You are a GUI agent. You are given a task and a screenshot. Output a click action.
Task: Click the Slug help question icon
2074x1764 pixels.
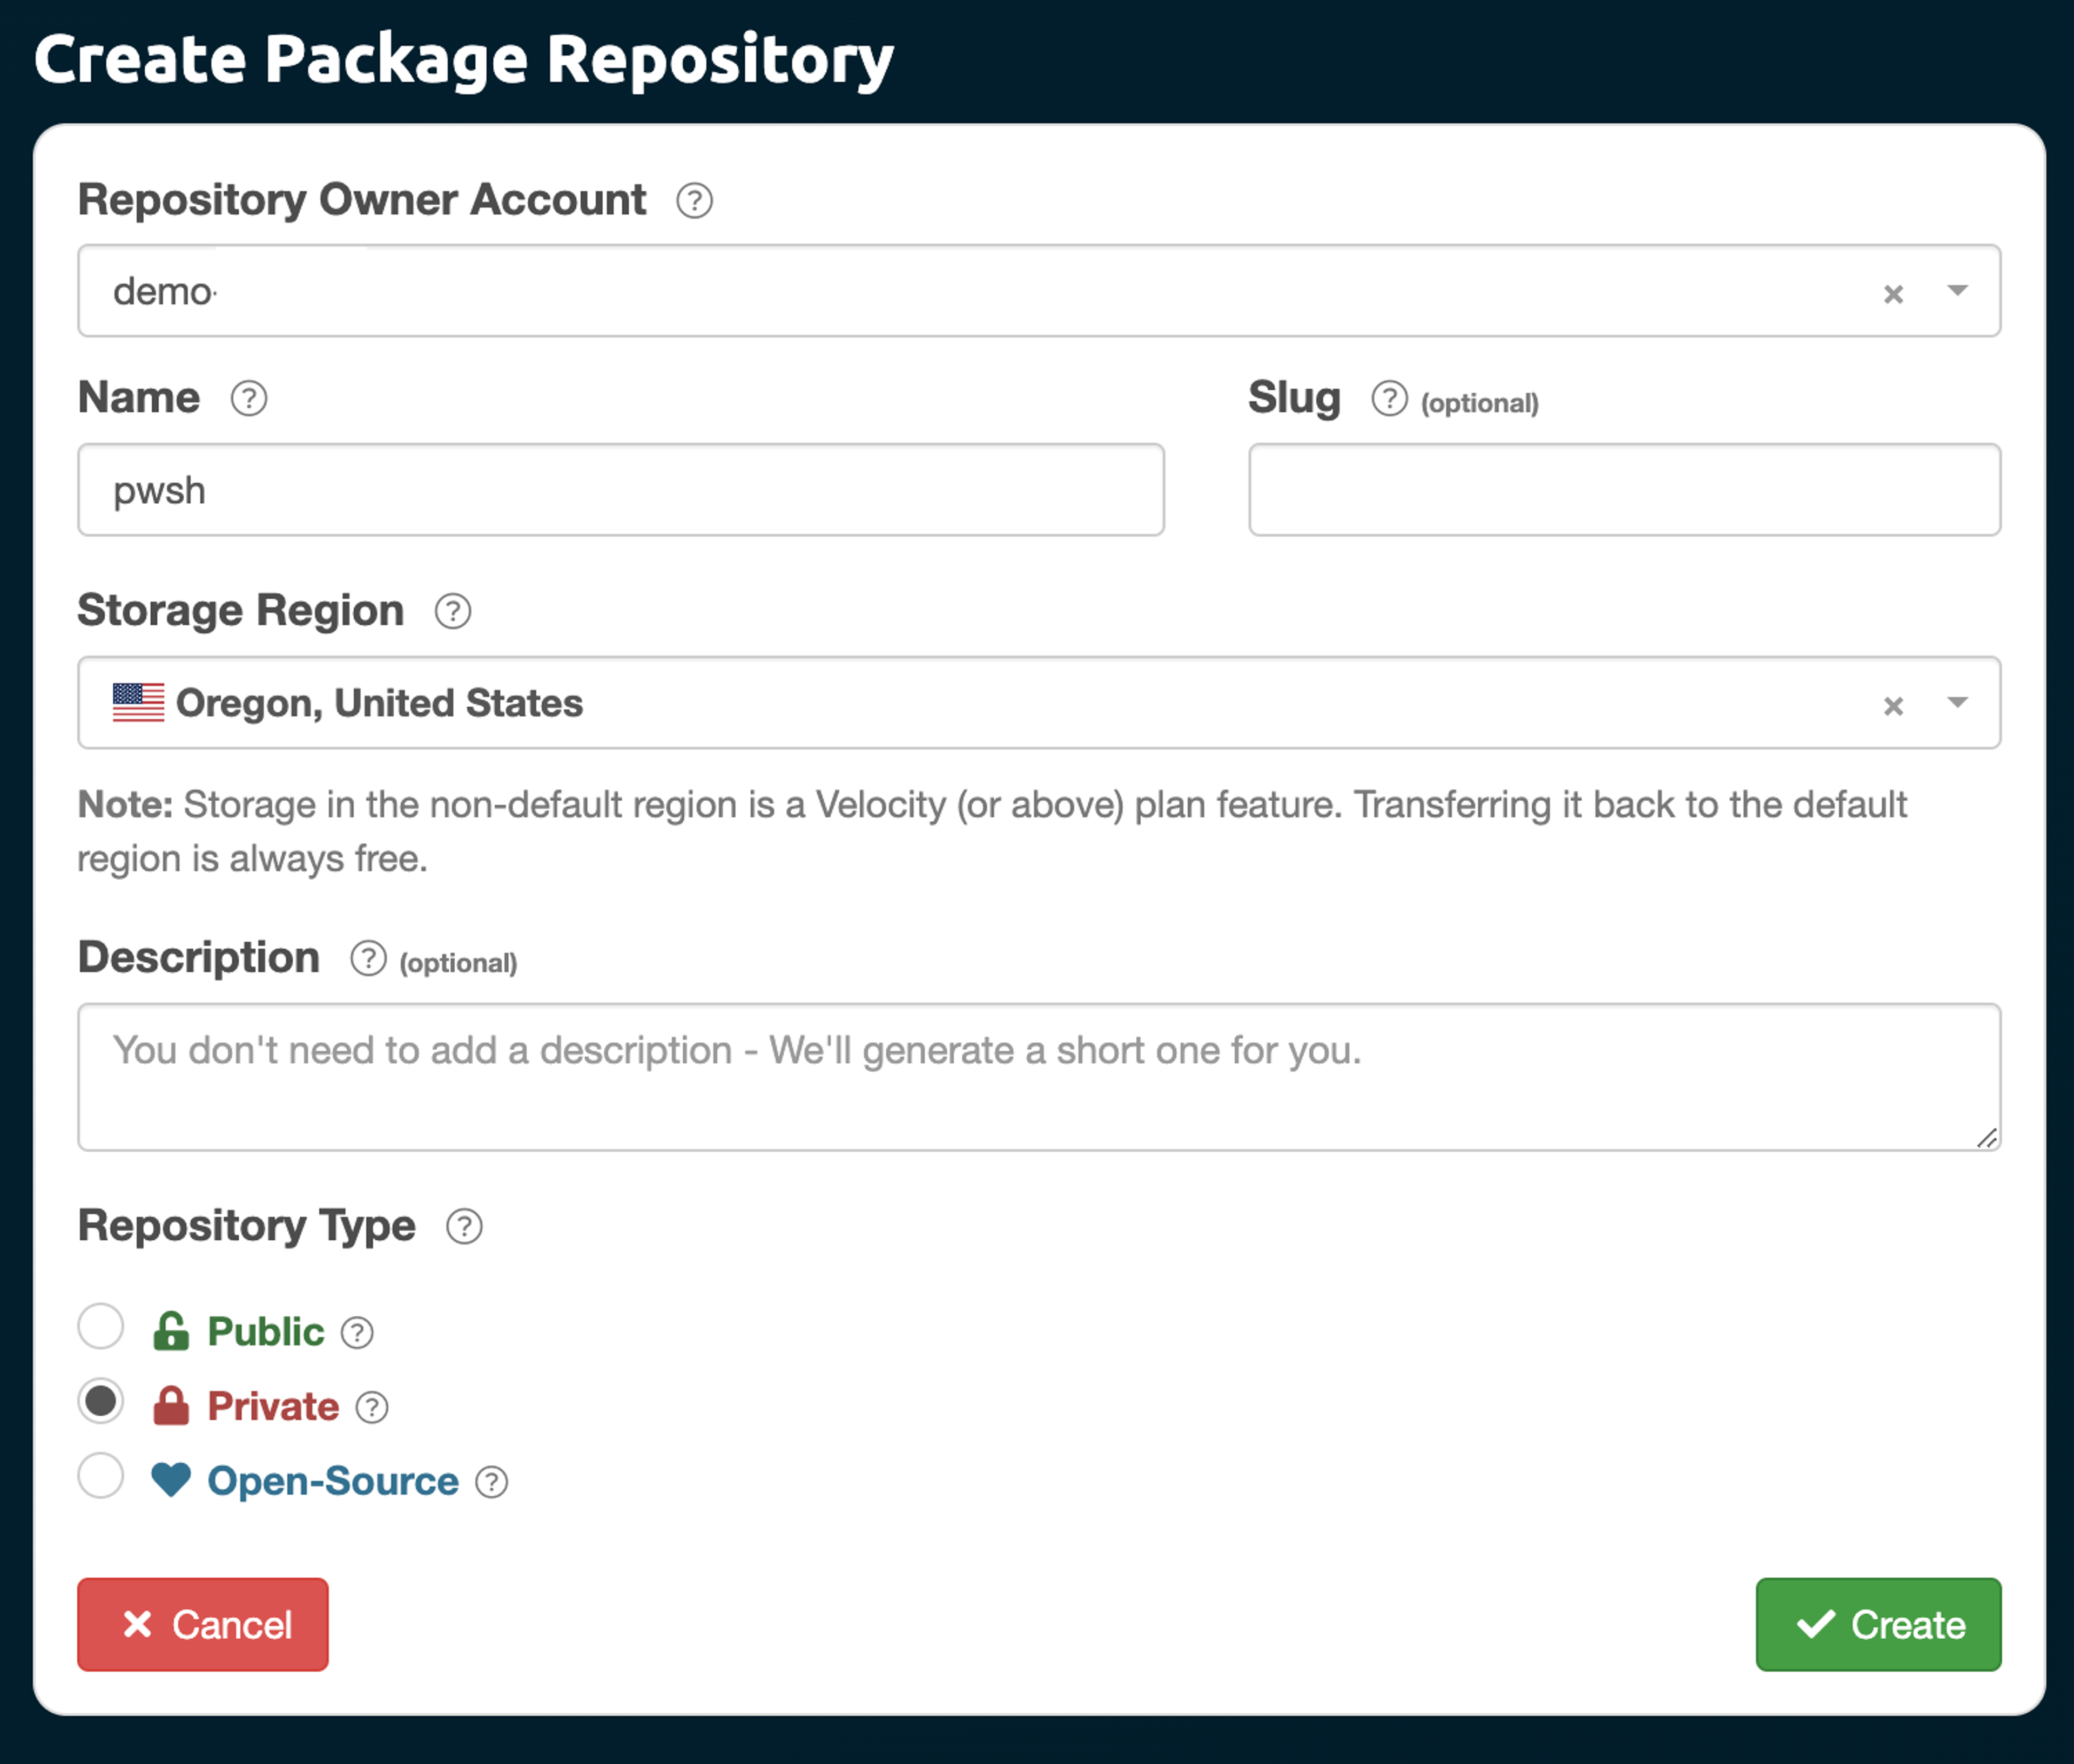click(x=1389, y=399)
